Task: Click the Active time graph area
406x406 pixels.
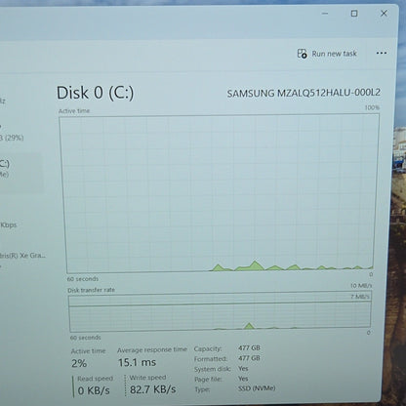Action: pos(219,194)
